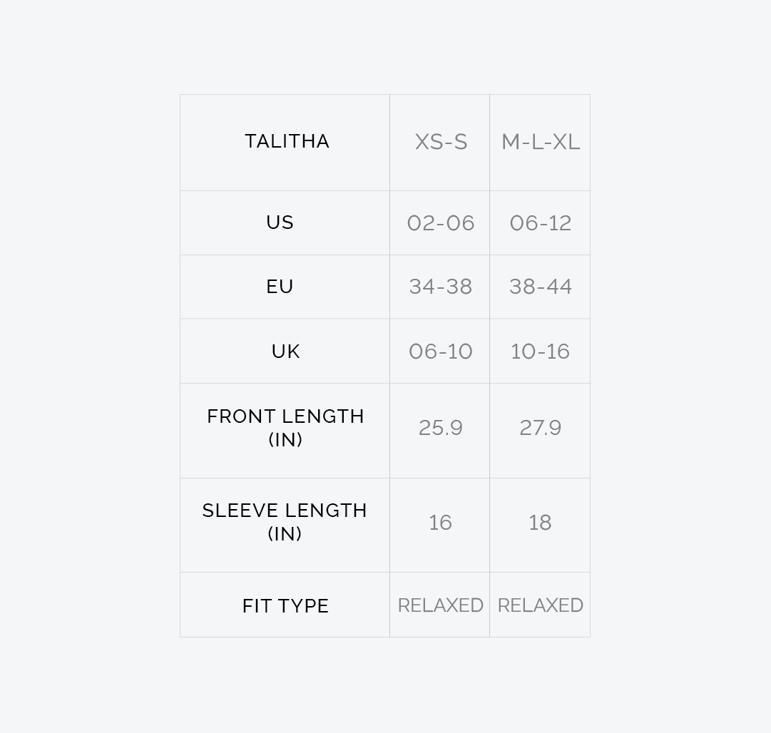This screenshot has width=771, height=733.
Task: Click the US row label
Action: pos(280,222)
